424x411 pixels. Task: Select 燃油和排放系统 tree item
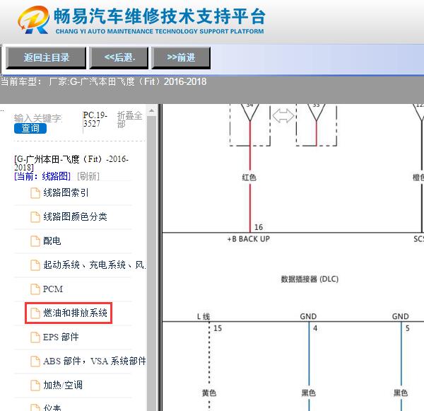point(75,313)
